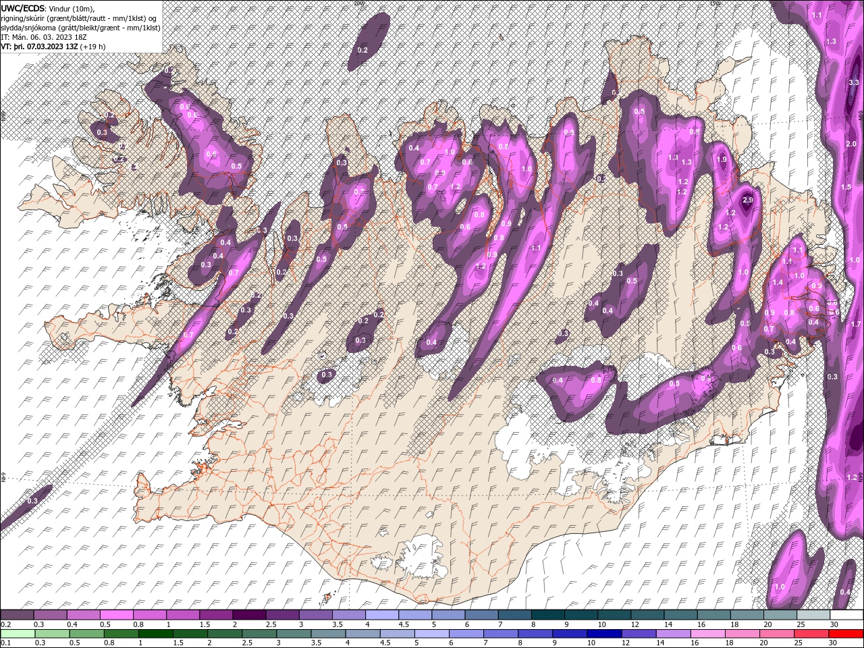
Task: Click the 2.9 snowfall value on the map
Action: click(747, 200)
